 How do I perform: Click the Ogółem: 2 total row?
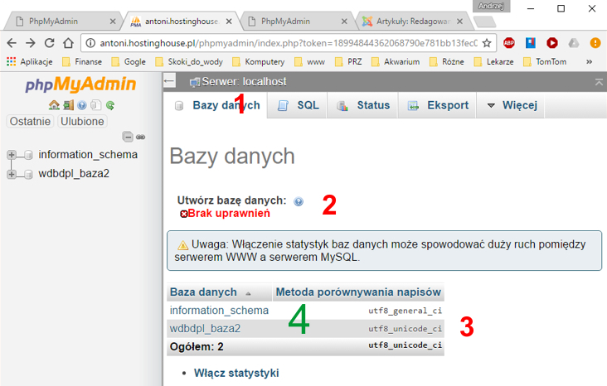point(305,346)
